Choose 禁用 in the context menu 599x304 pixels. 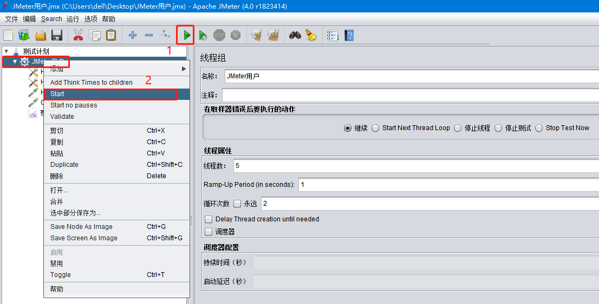pos(117,264)
